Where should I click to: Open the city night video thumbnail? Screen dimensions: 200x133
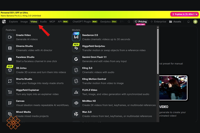173,88
